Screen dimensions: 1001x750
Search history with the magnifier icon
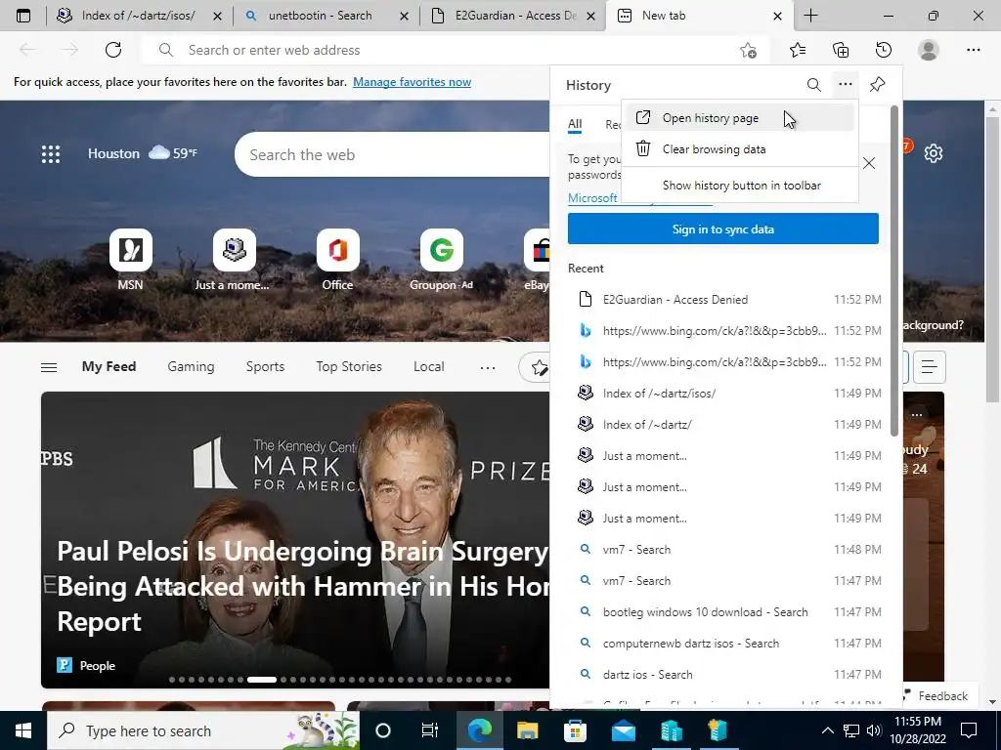[x=814, y=85]
